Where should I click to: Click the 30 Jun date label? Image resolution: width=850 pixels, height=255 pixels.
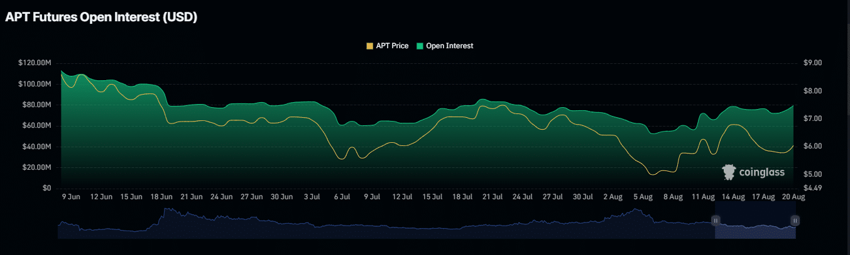click(x=283, y=197)
